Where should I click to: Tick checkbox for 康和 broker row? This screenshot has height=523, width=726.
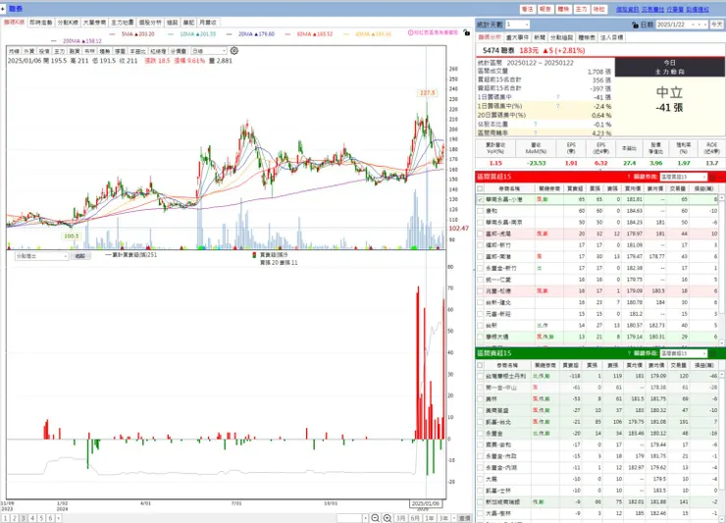click(x=480, y=211)
